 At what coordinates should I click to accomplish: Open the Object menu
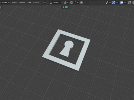click(36, 3)
